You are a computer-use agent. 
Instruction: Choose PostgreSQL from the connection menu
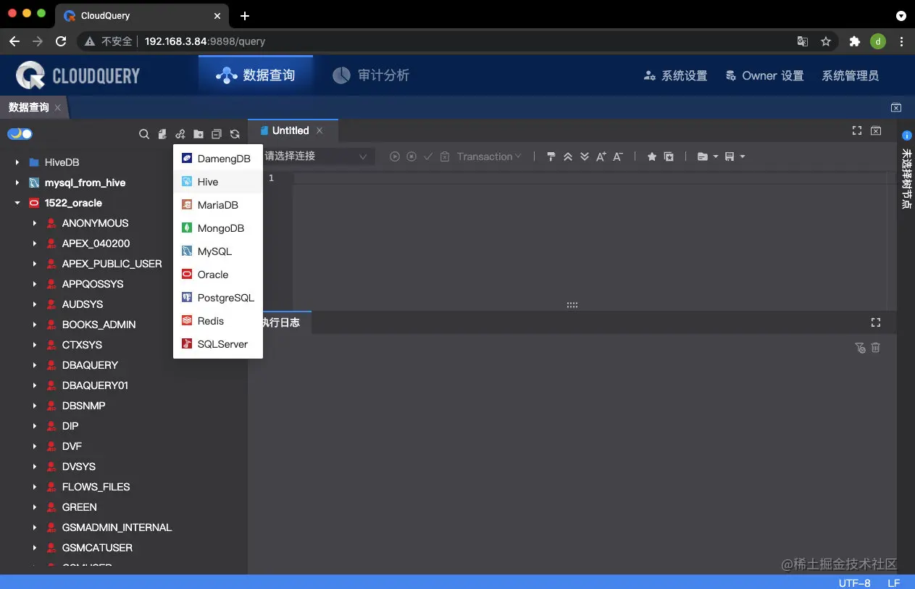tap(218, 298)
